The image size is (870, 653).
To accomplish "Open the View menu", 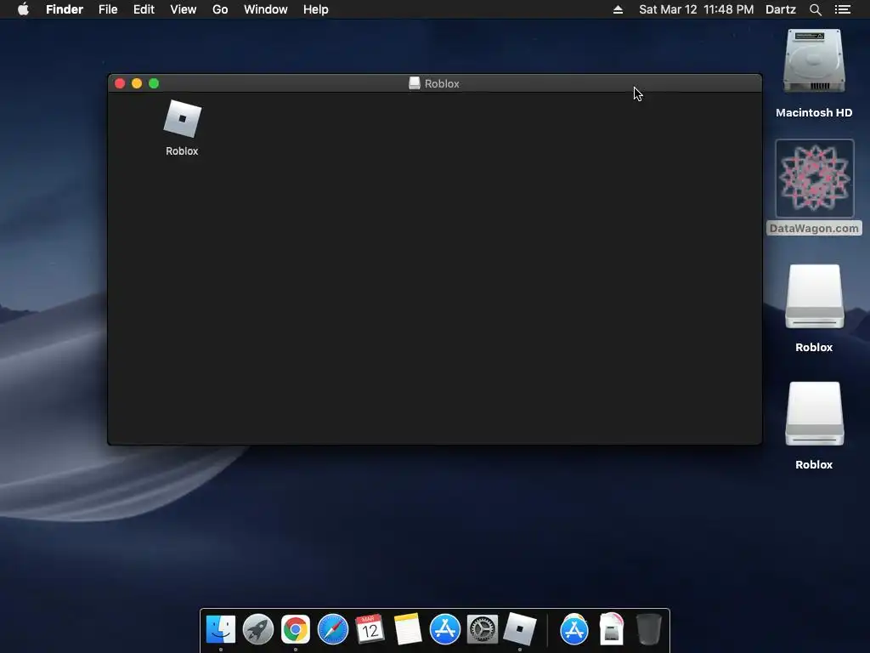I will click(x=184, y=9).
